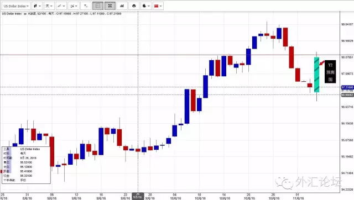
Task: Click the '12 9月/16' date label on time axis
Action: point(76,196)
